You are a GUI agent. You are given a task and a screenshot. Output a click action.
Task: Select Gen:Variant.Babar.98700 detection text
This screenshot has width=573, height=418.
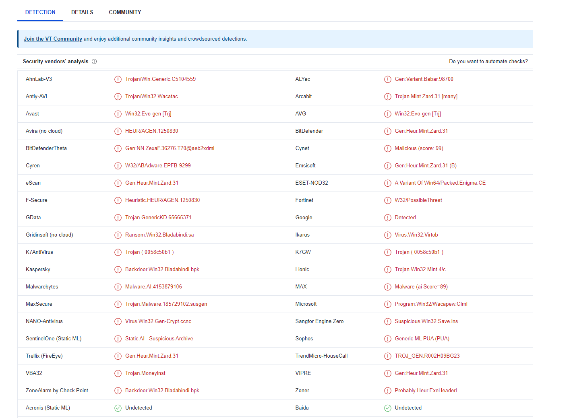pyautogui.click(x=424, y=79)
